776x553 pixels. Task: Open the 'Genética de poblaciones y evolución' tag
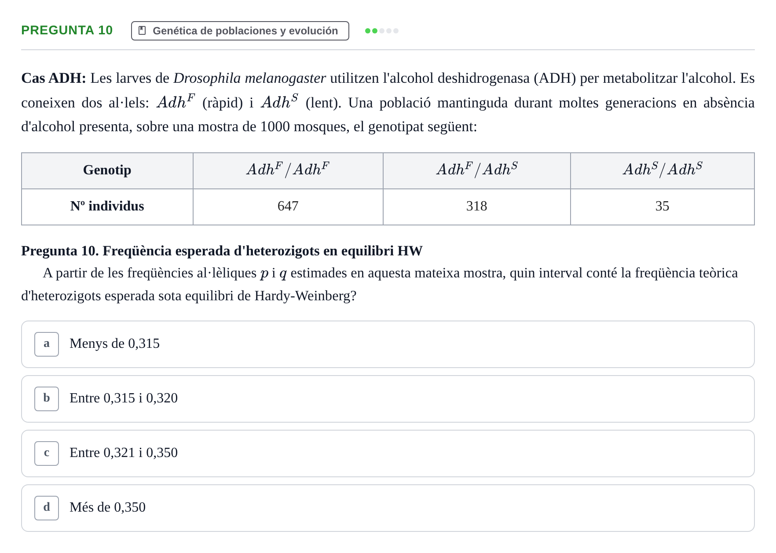pos(240,31)
